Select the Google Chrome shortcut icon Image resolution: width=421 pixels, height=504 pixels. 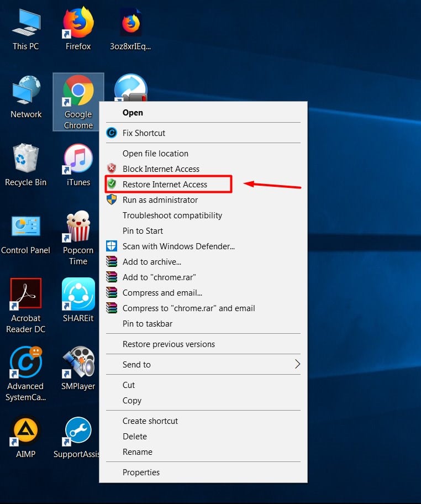click(78, 90)
